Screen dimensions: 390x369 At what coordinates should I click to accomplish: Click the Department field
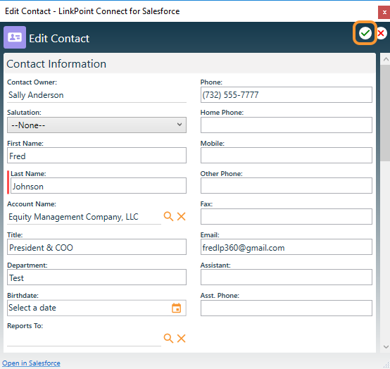click(96, 277)
